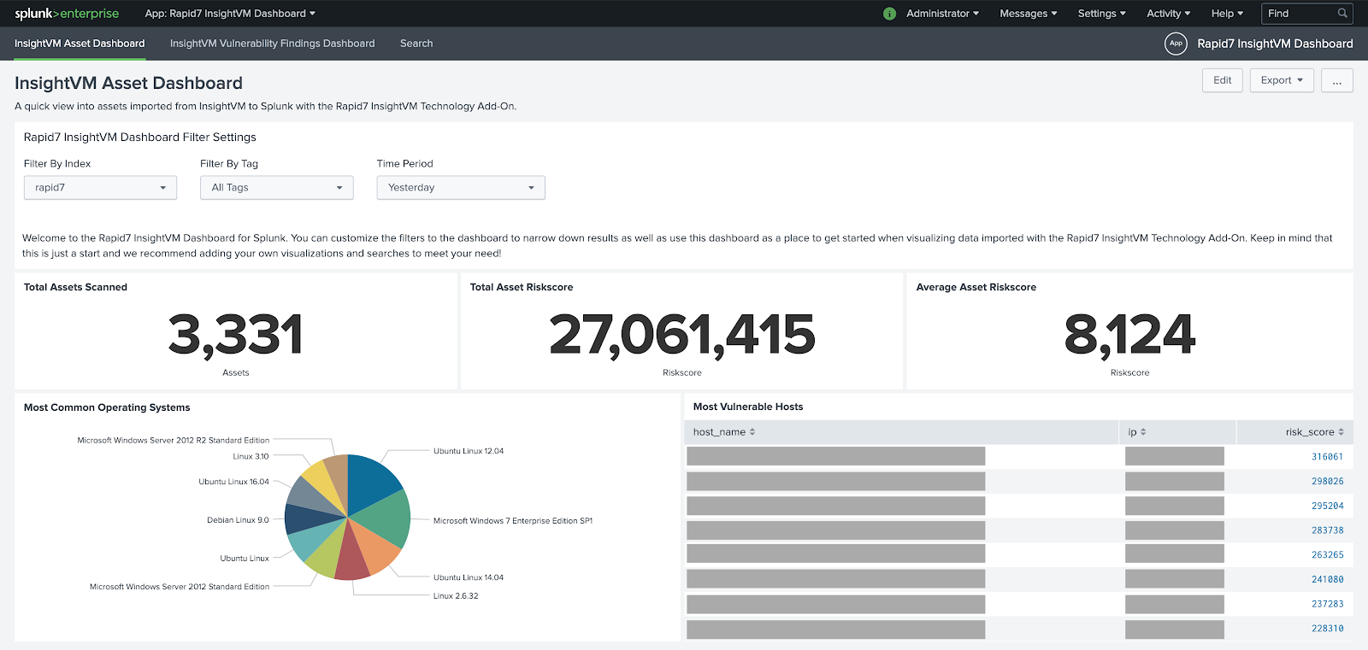The width and height of the screenshot is (1368, 650).
Task: Sort table by host_name column
Action: tap(723, 432)
